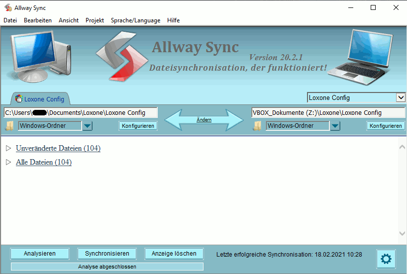
Task: Click right Windows-Ordner type field
Action: 298,126
